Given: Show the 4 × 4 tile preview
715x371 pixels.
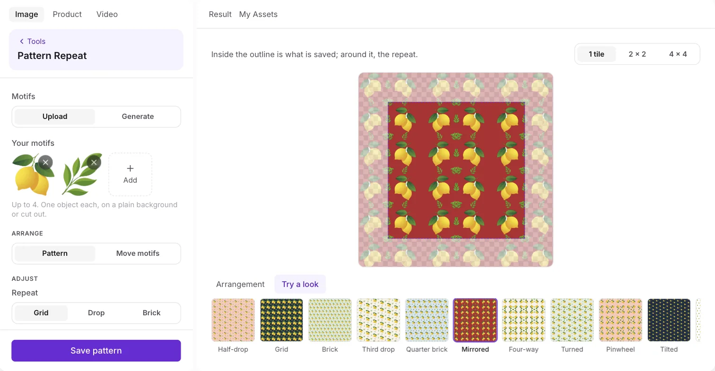Looking at the screenshot, I should (x=678, y=54).
